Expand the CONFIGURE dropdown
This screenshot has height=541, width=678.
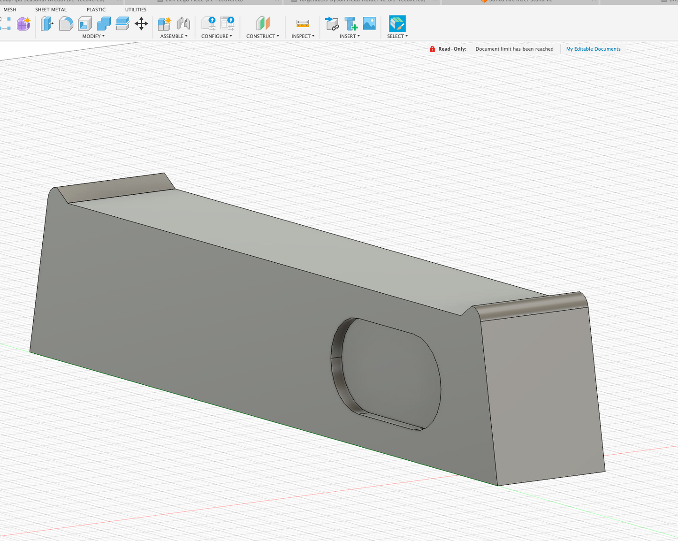[x=217, y=36]
